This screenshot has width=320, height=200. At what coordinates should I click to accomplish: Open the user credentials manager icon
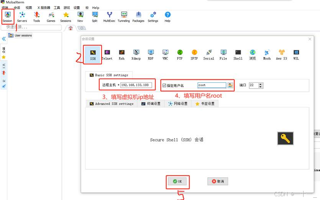click(x=230, y=85)
